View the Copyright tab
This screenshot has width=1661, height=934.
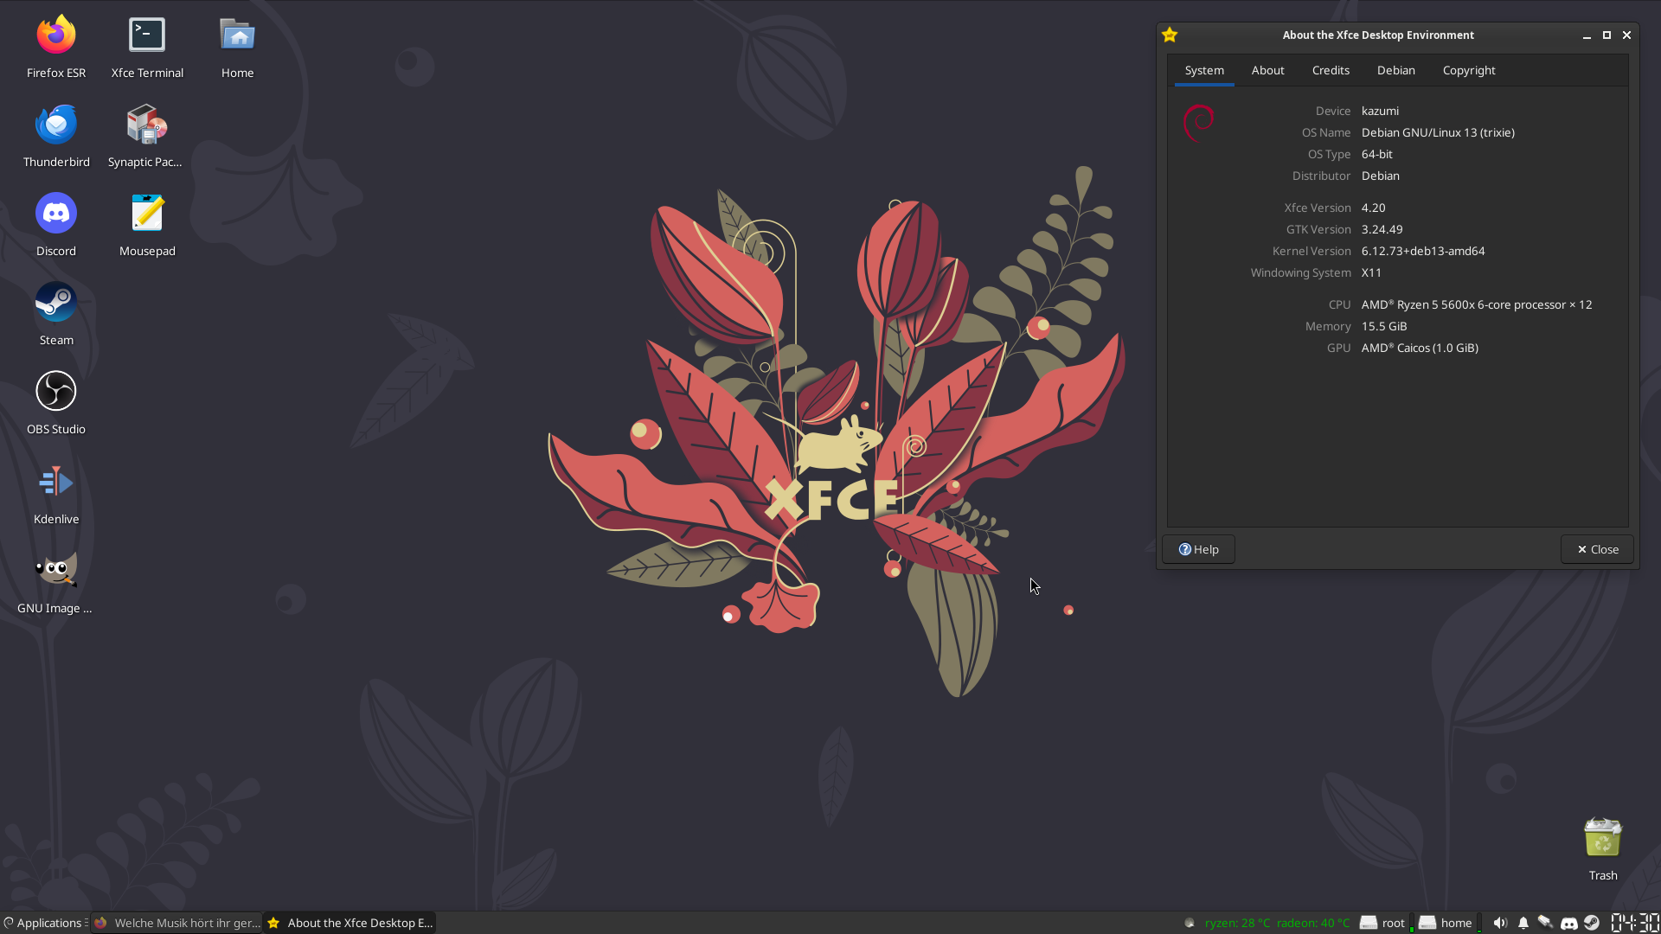[x=1468, y=70]
